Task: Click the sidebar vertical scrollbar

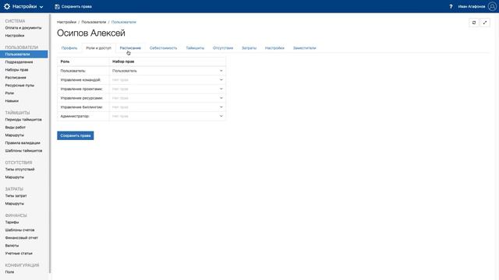Action: pyautogui.click(x=50, y=143)
